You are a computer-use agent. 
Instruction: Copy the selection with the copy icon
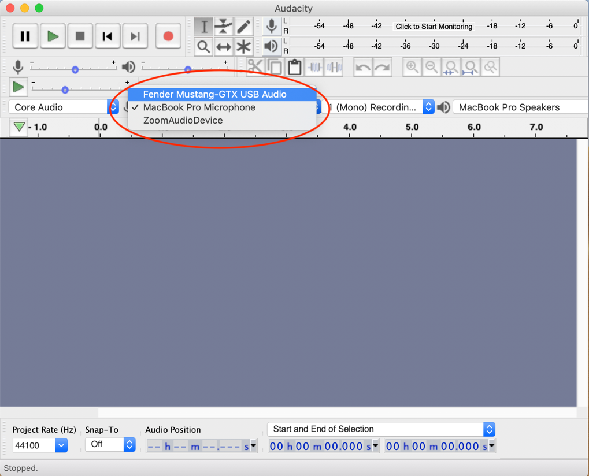click(275, 67)
